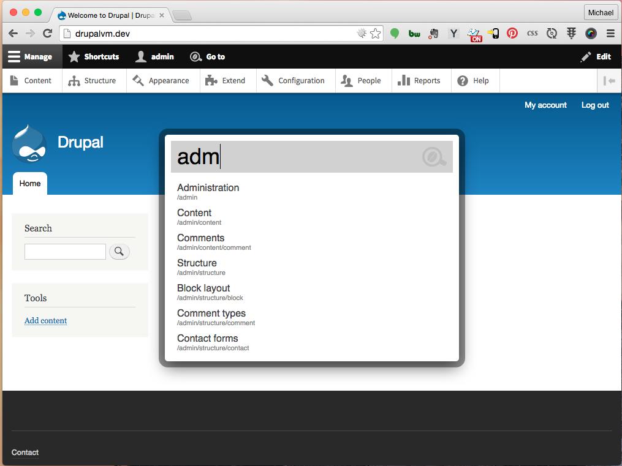Click the sidebar search magnifier button
622x466 pixels.
coord(119,252)
